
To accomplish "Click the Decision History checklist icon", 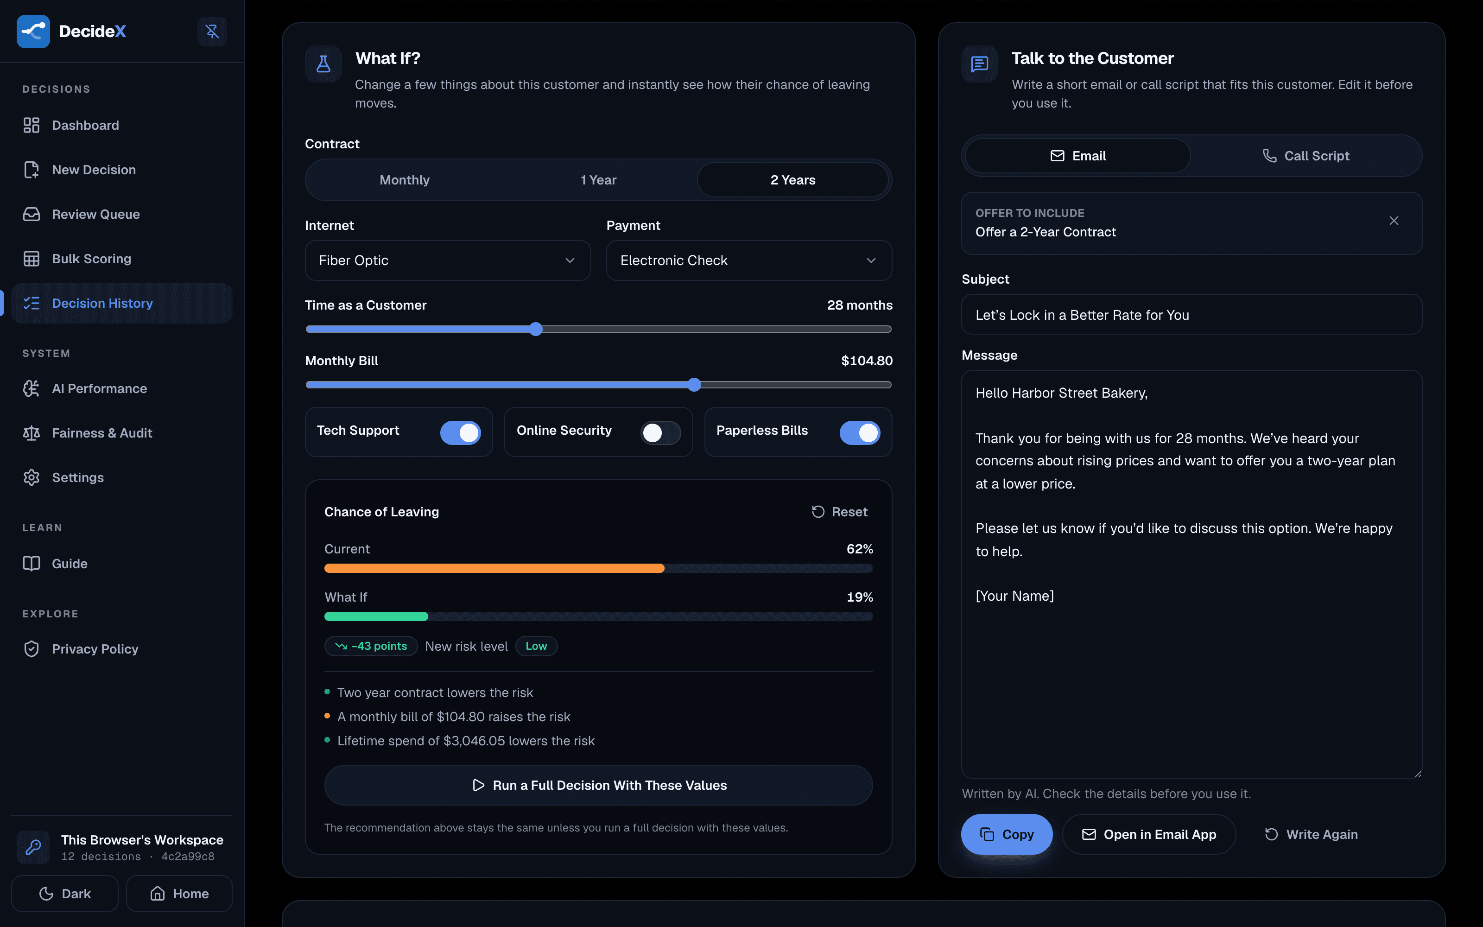I will click(x=31, y=303).
